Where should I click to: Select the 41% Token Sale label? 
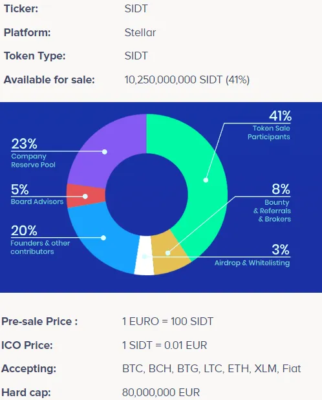269,125
